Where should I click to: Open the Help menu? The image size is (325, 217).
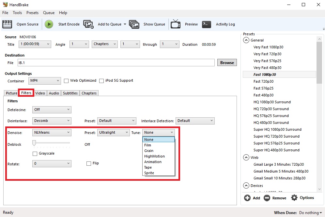pyautogui.click(x=63, y=13)
